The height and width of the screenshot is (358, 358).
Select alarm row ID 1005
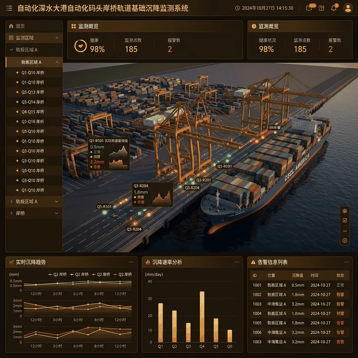[300, 323]
